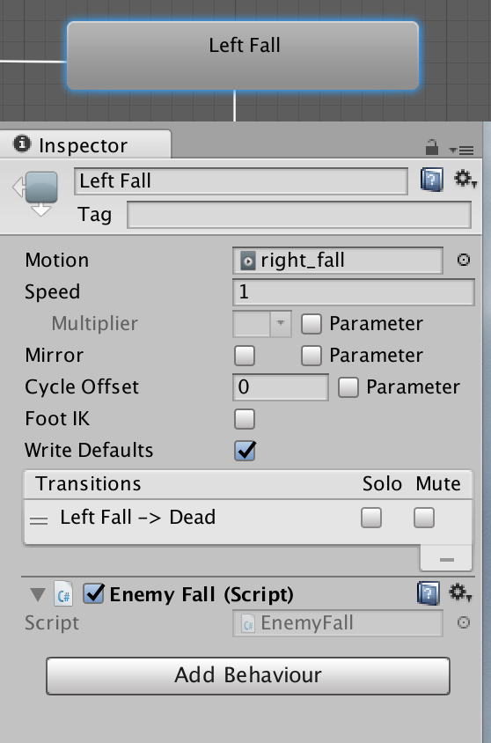Toggle the Mirror checkbox
Image resolution: width=491 pixels, height=743 pixels.
[x=245, y=356]
